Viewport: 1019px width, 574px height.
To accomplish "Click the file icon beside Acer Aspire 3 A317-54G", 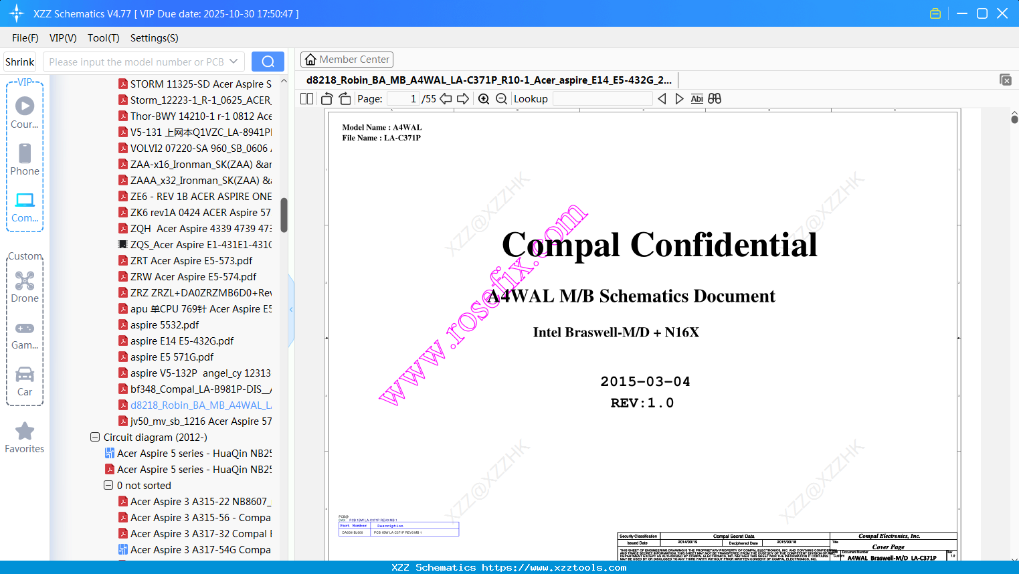I will [123, 550].
